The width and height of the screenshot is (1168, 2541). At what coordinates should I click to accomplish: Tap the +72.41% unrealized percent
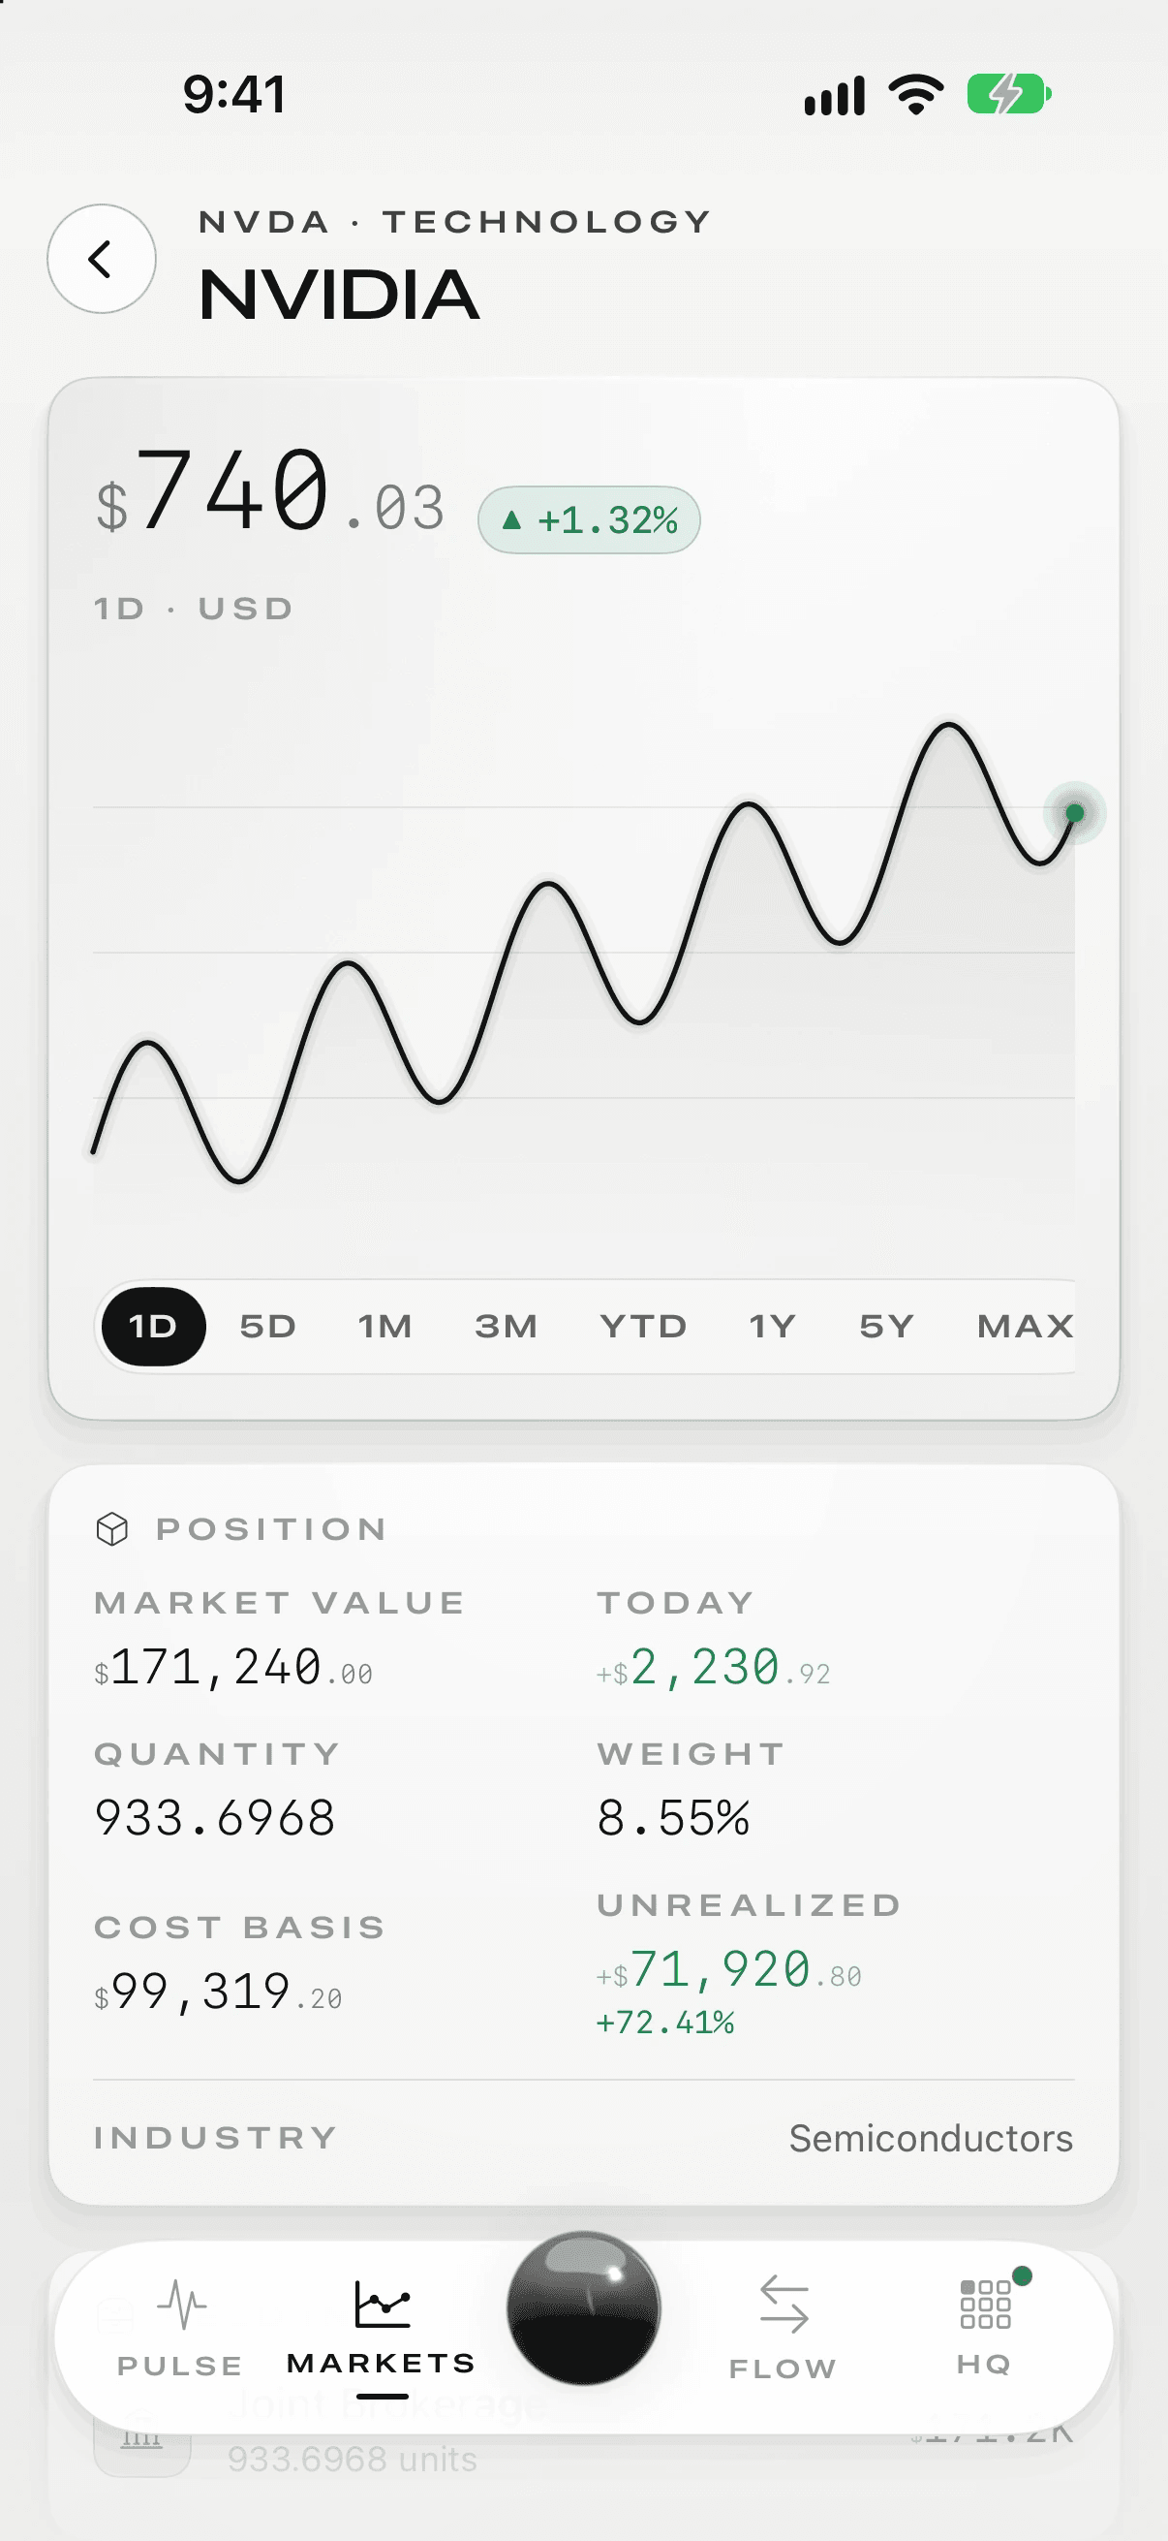tap(665, 2023)
